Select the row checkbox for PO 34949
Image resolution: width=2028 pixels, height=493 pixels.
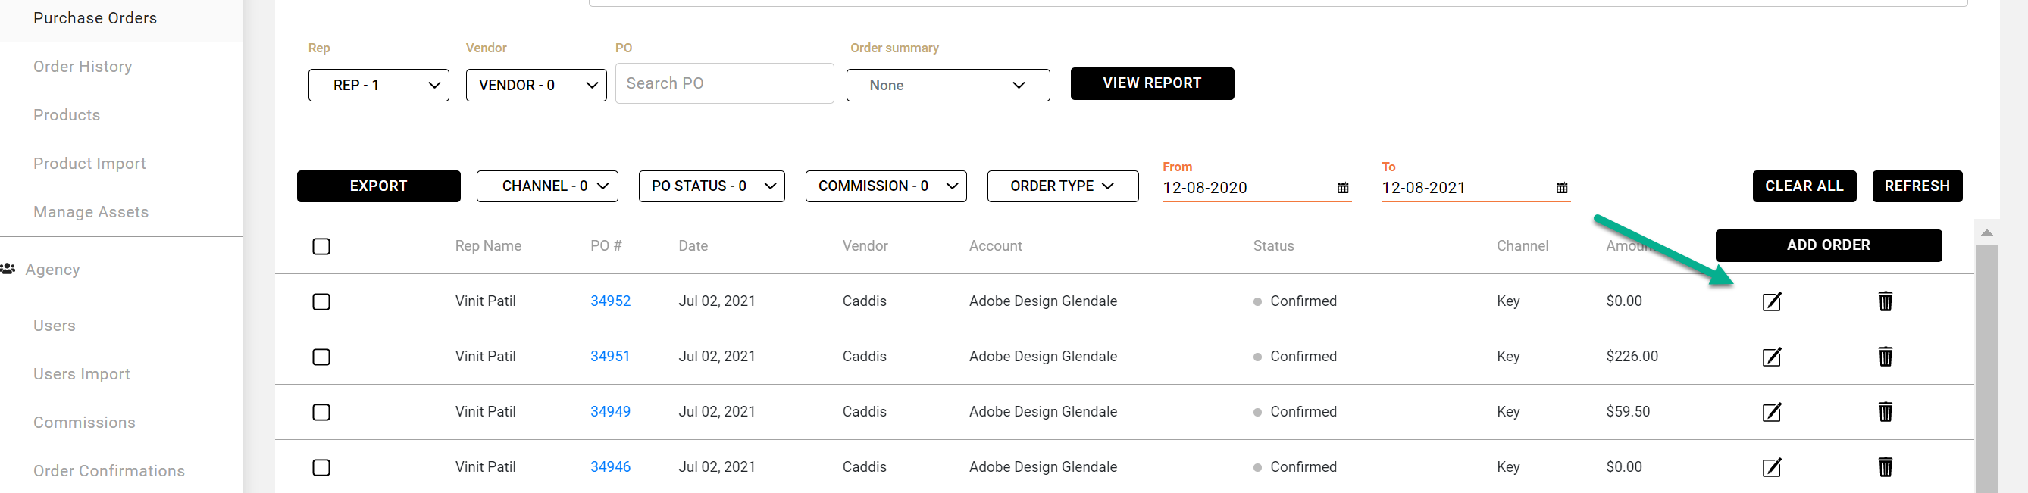pos(321,413)
